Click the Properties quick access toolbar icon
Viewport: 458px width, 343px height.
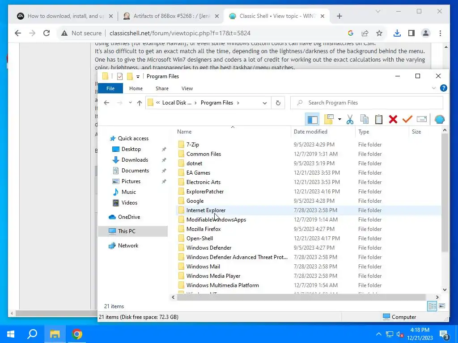pos(120,76)
